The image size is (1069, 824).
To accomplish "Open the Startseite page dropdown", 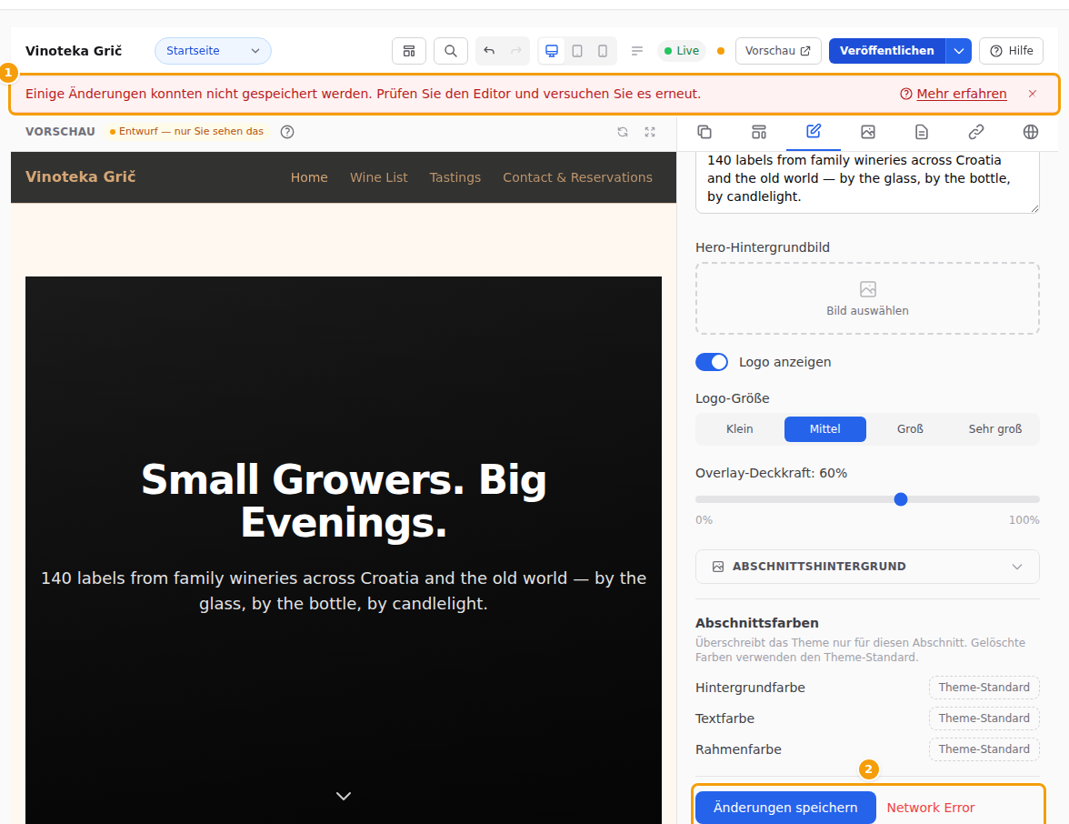I will tap(213, 51).
